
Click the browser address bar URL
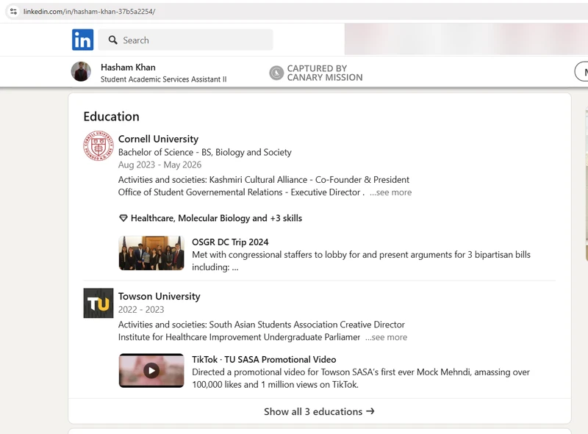click(x=89, y=12)
